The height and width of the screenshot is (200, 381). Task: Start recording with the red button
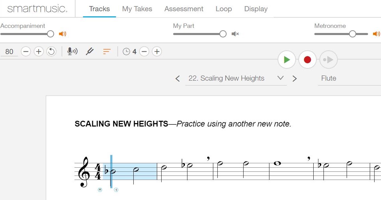click(x=308, y=60)
